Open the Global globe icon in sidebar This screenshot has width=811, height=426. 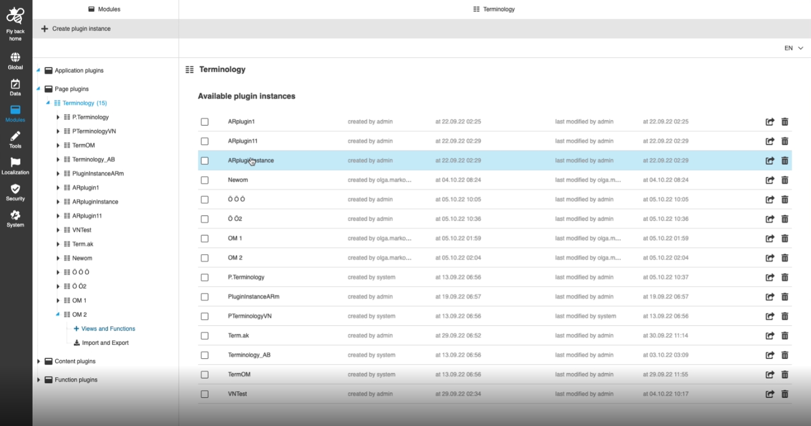[x=15, y=57]
